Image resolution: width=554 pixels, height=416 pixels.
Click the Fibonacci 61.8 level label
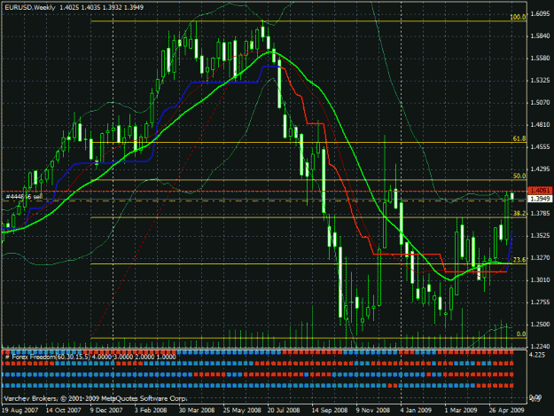(519, 138)
